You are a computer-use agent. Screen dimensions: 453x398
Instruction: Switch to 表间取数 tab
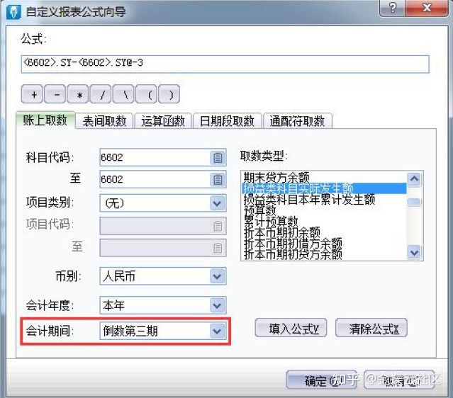pos(104,121)
